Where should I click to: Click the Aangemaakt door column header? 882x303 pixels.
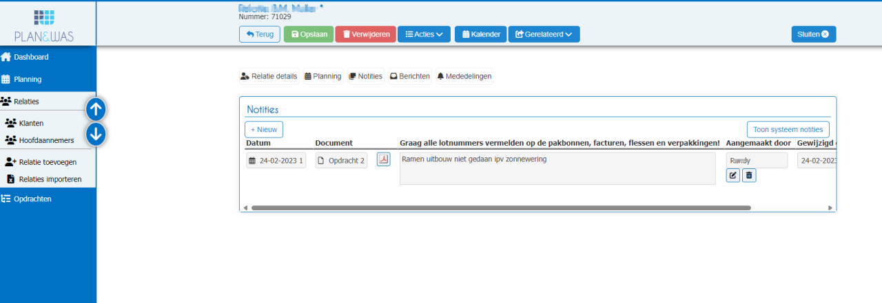(759, 143)
